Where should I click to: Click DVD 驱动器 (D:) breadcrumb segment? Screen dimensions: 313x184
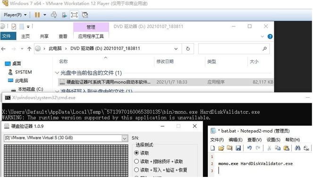pyautogui.click(x=105, y=49)
